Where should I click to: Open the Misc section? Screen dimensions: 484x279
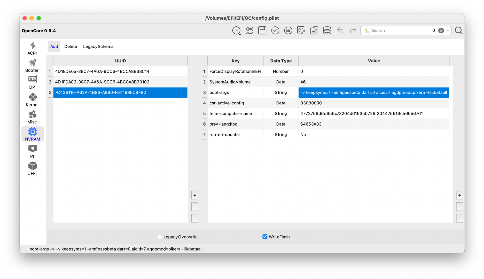point(32,117)
